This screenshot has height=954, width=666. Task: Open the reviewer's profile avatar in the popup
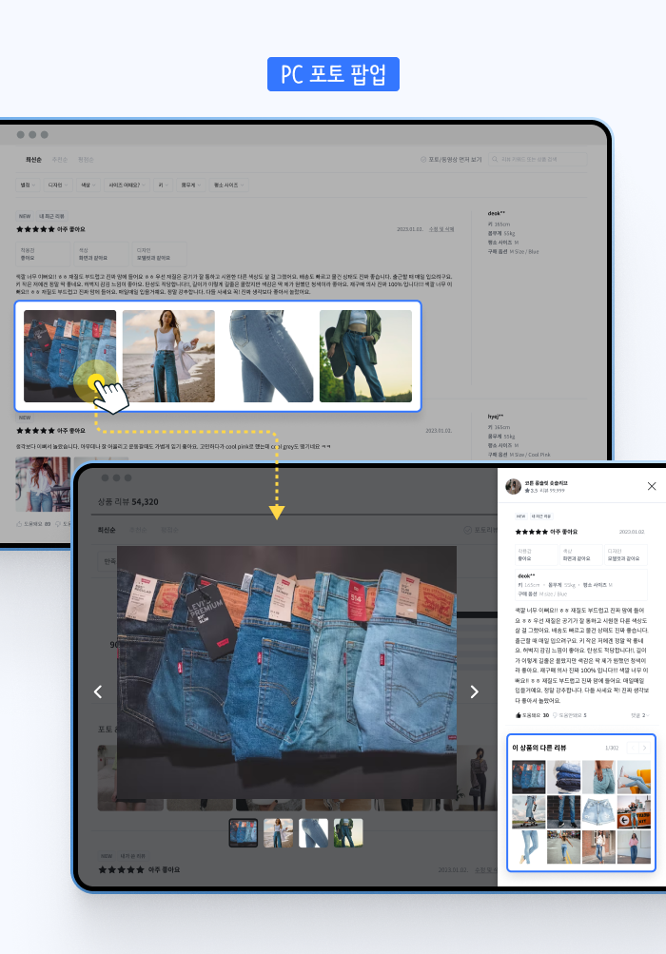point(513,486)
